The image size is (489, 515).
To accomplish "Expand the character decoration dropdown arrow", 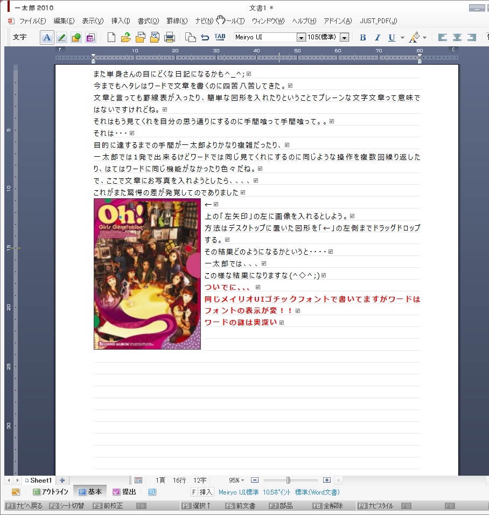I will (x=424, y=38).
